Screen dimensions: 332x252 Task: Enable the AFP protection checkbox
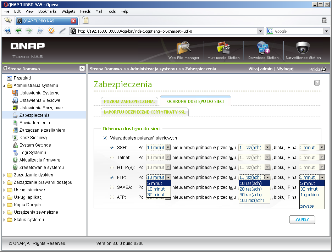[112, 197]
